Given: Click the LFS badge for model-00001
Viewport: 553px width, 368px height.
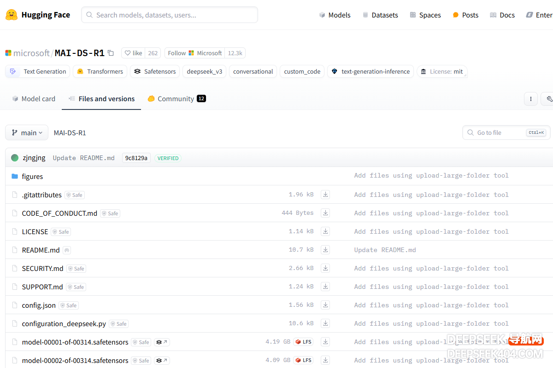Looking at the screenshot, I should pos(303,342).
